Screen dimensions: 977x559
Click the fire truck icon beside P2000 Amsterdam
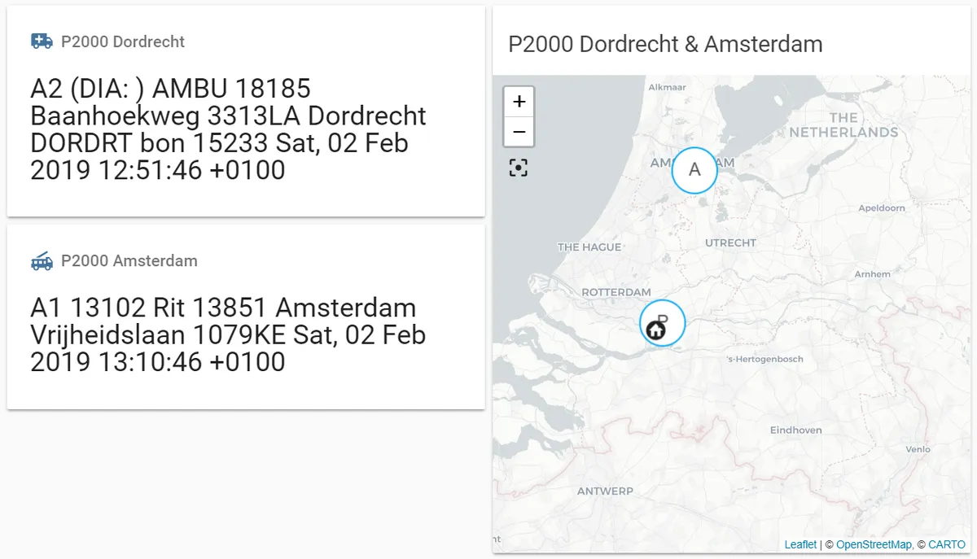[x=42, y=260]
